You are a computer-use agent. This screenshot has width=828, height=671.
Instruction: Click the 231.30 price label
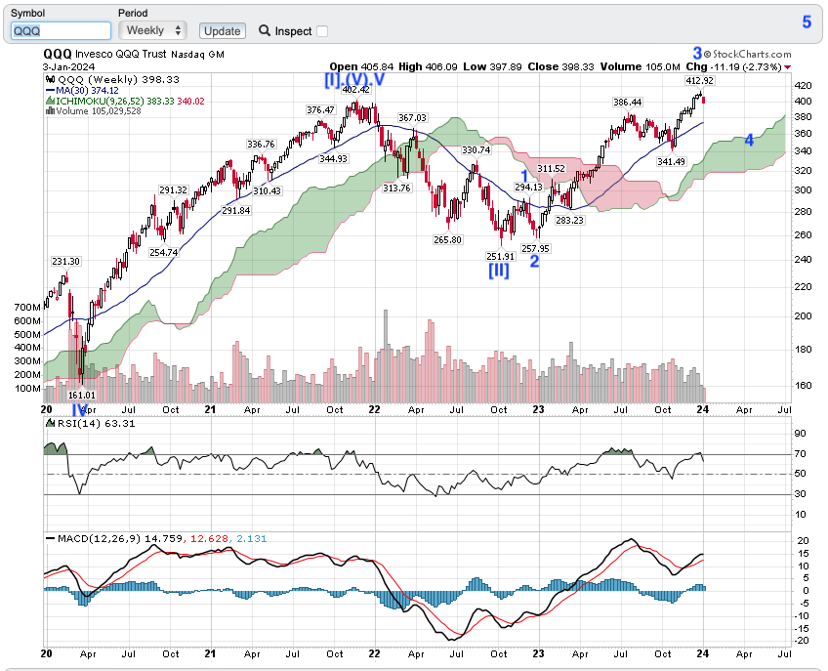[x=66, y=261]
